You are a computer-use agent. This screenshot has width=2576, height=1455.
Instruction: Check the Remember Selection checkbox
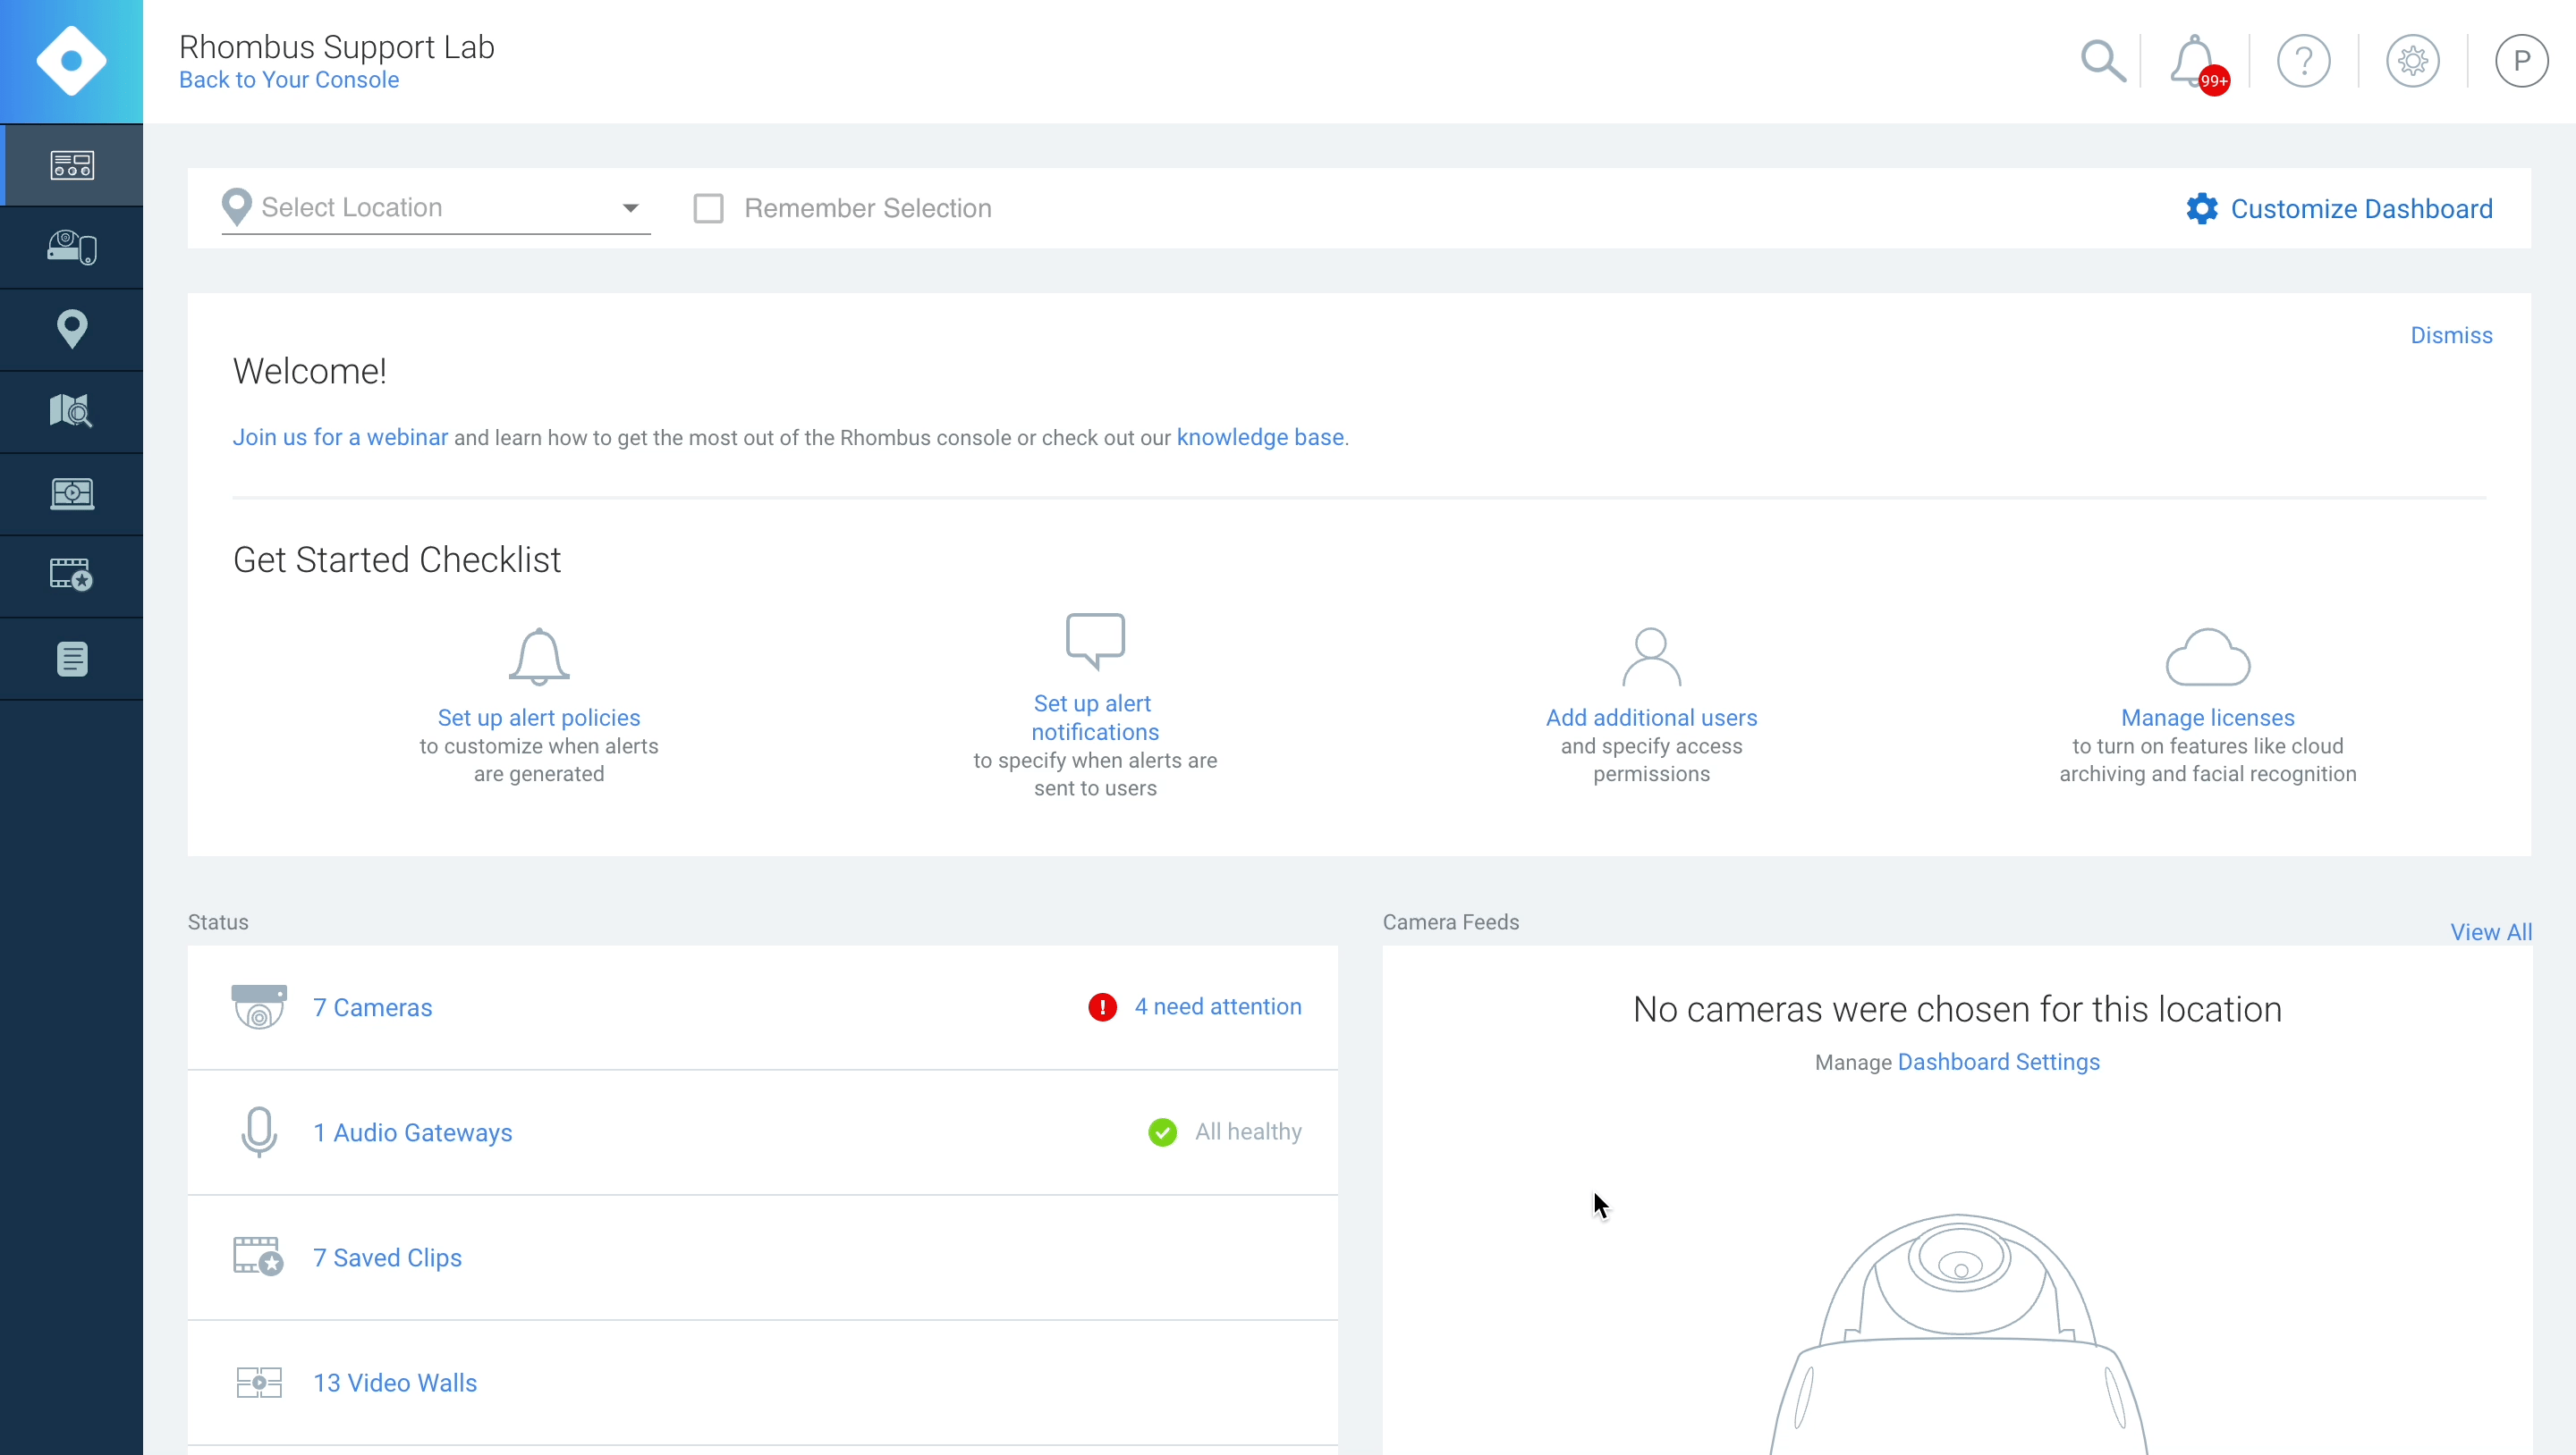click(x=708, y=208)
